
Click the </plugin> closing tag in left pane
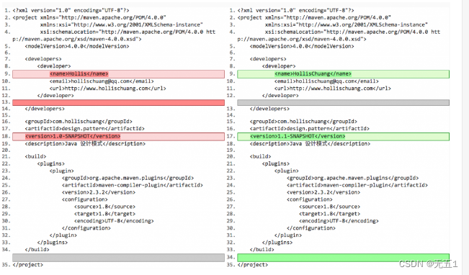(63, 235)
